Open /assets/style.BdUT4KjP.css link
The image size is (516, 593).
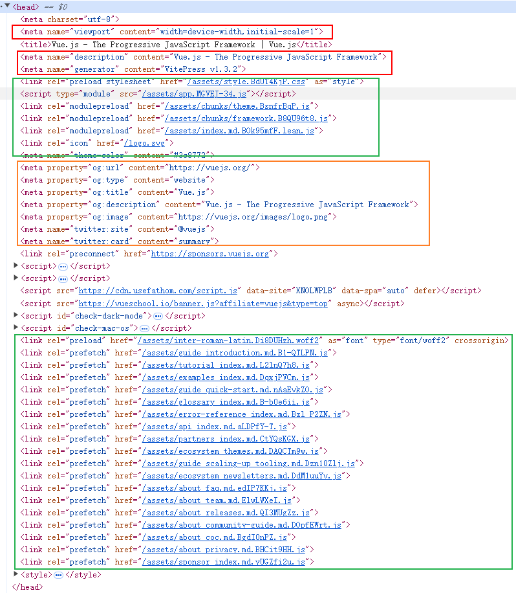(x=246, y=82)
